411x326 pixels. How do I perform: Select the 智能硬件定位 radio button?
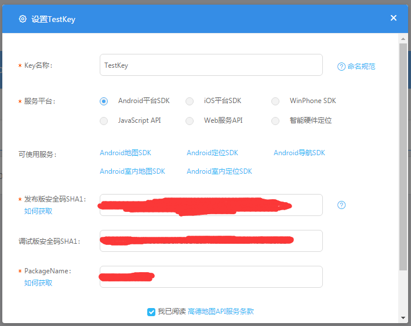[275, 121]
